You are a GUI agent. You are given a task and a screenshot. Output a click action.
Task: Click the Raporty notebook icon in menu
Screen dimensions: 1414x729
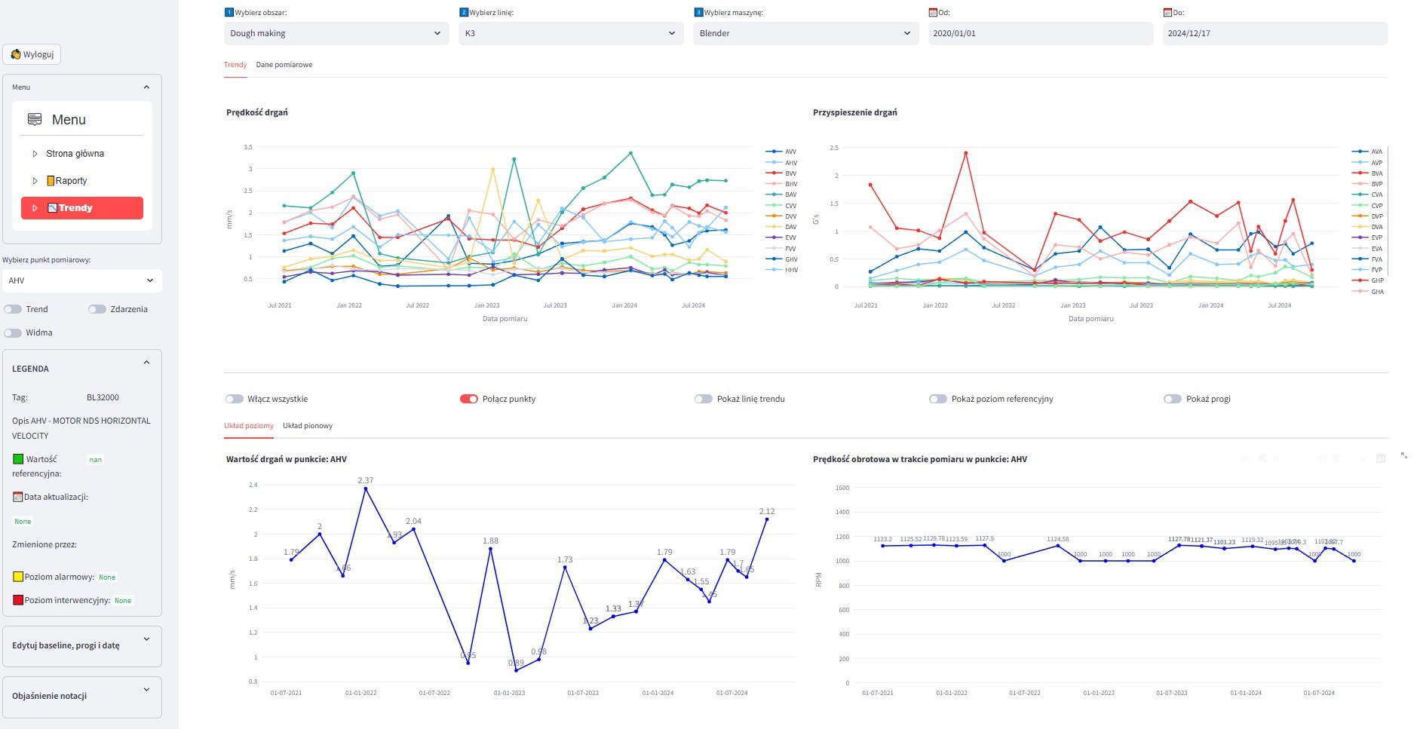(x=51, y=181)
